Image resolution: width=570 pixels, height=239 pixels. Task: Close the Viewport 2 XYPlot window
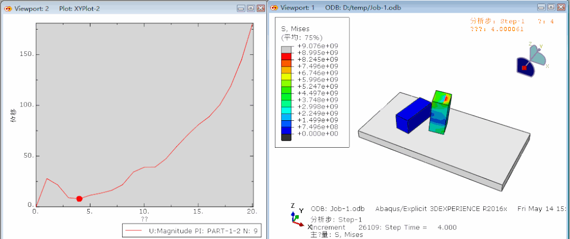(x=261, y=8)
